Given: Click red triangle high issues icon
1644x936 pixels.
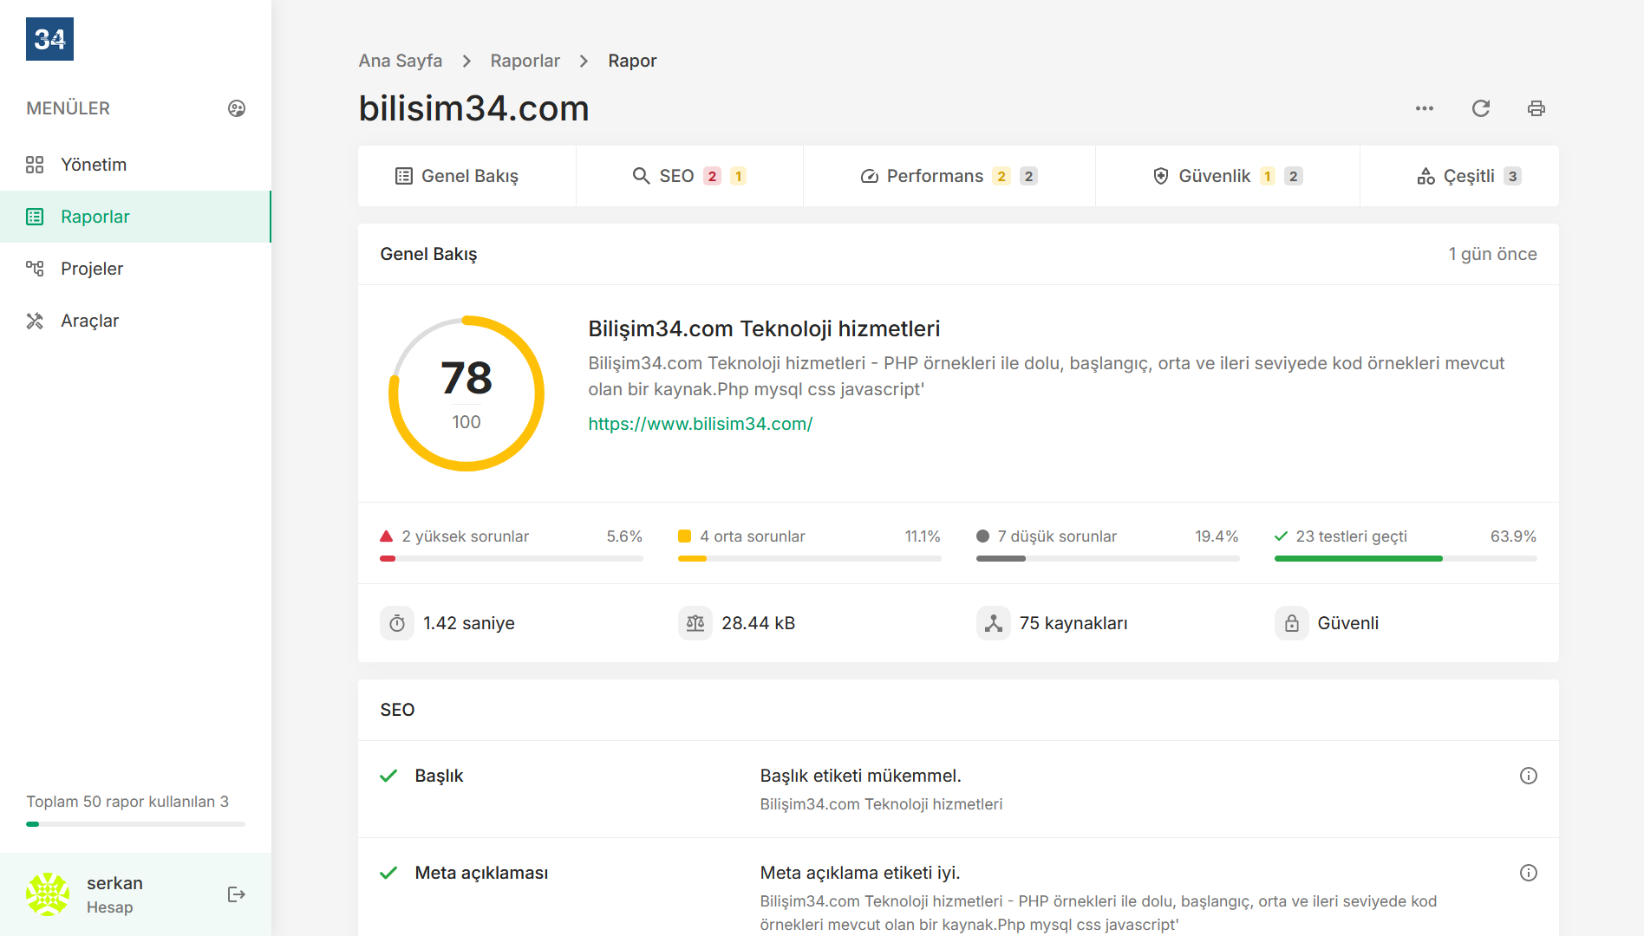Looking at the screenshot, I should pyautogui.click(x=387, y=536).
